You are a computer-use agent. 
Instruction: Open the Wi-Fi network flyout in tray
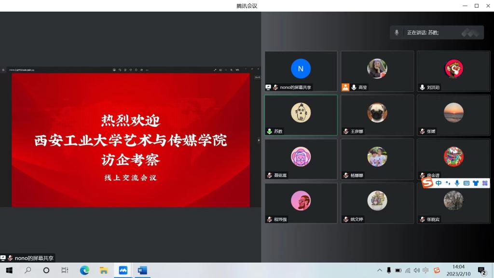408,270
